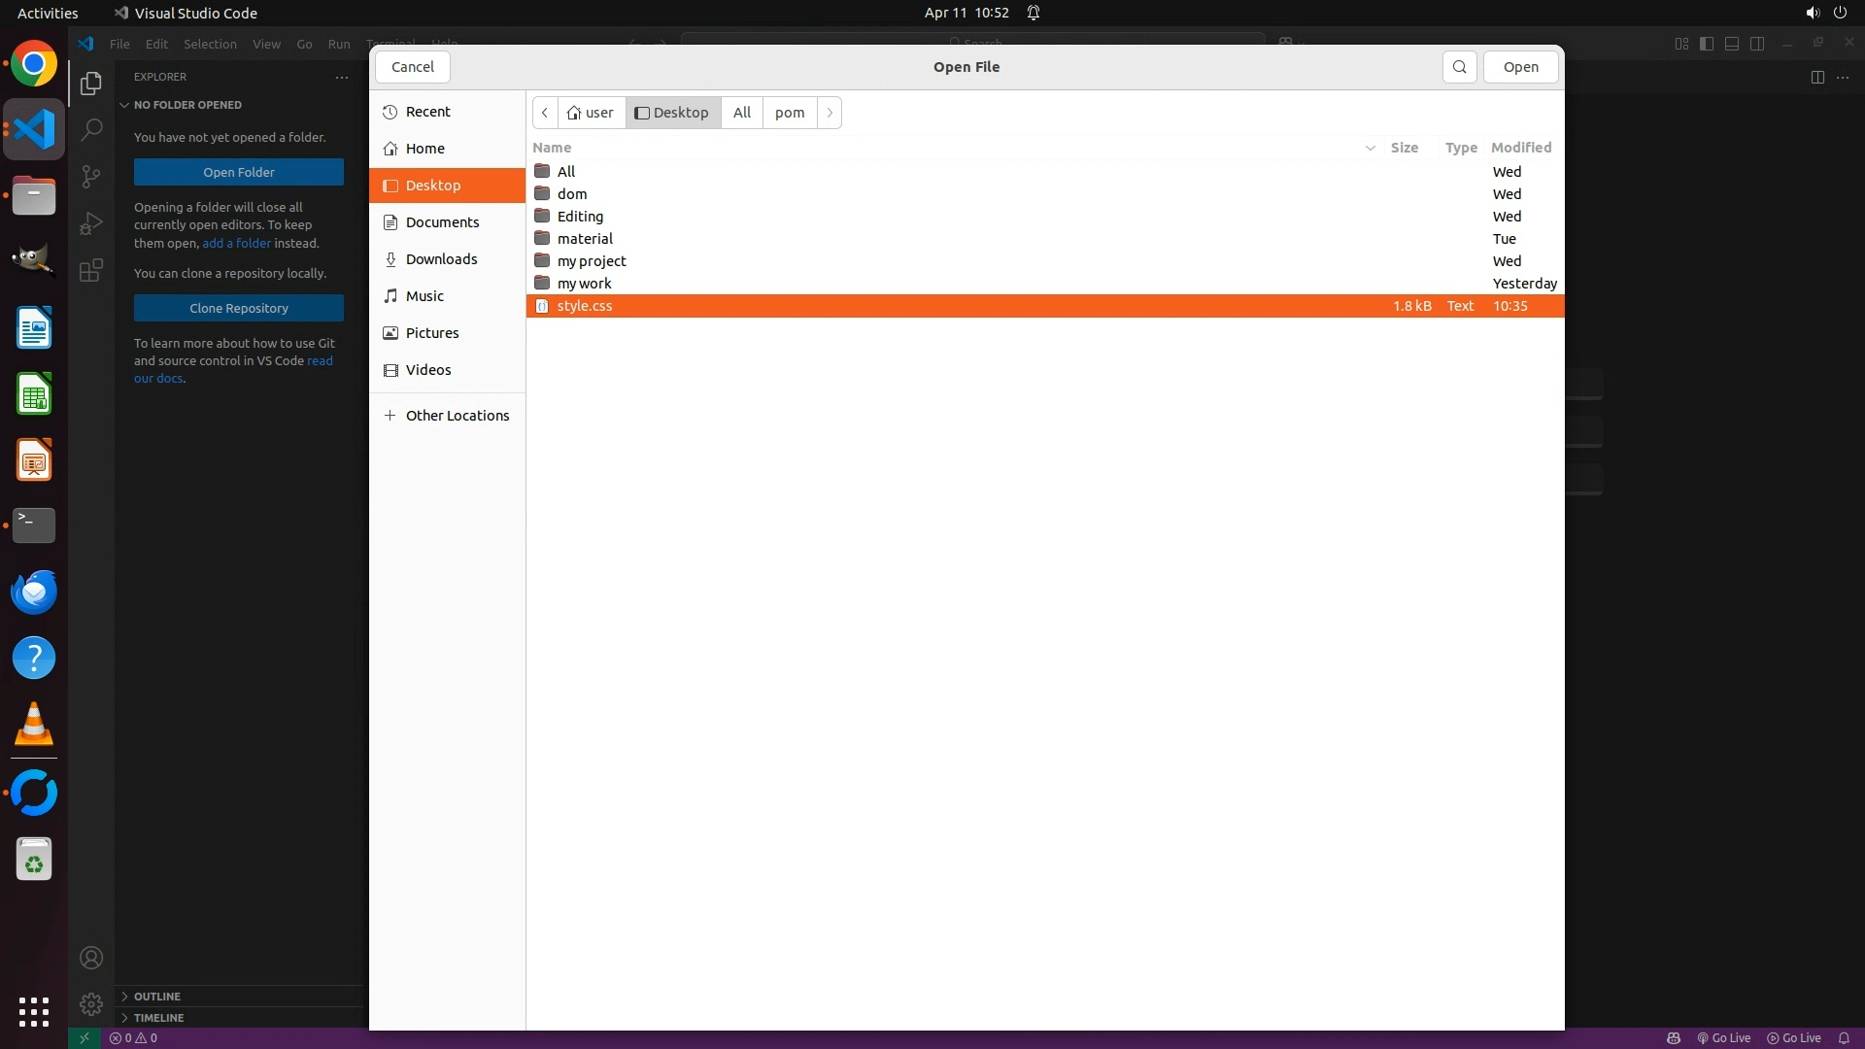Screen dimensions: 1865x1049
Task: Launch Google Chrome from the dock
Action: [34, 65]
